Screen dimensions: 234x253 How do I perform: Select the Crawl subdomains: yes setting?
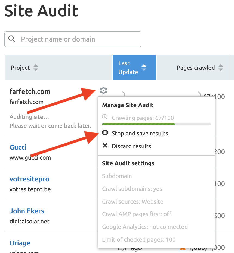[132, 189]
